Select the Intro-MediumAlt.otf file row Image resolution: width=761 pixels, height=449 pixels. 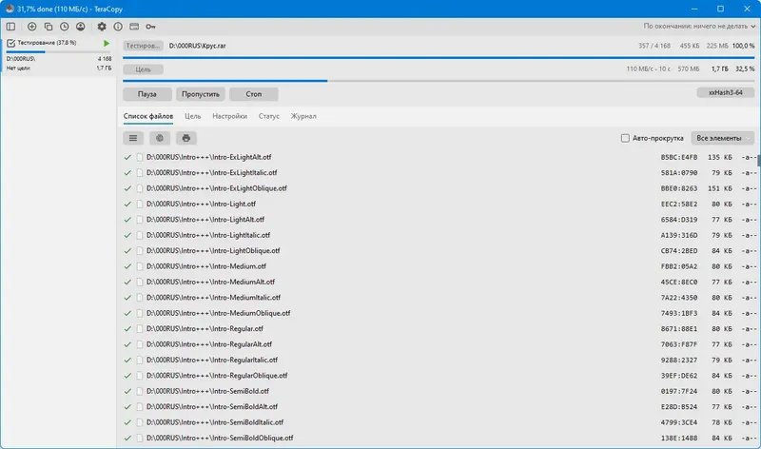pyautogui.click(x=439, y=282)
